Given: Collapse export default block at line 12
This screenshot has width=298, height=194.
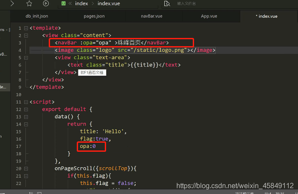Looking at the screenshot, I should pyautogui.click(x=26, y=110).
